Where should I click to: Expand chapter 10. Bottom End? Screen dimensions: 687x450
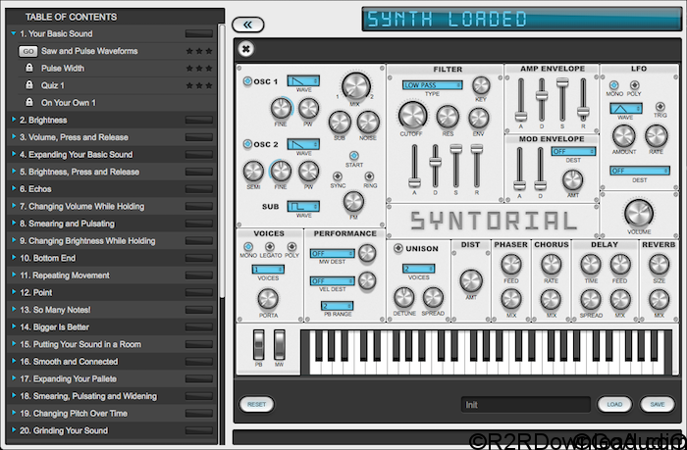(x=14, y=258)
